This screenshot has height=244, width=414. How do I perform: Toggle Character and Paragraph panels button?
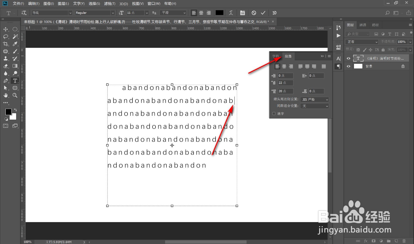pos(242,13)
